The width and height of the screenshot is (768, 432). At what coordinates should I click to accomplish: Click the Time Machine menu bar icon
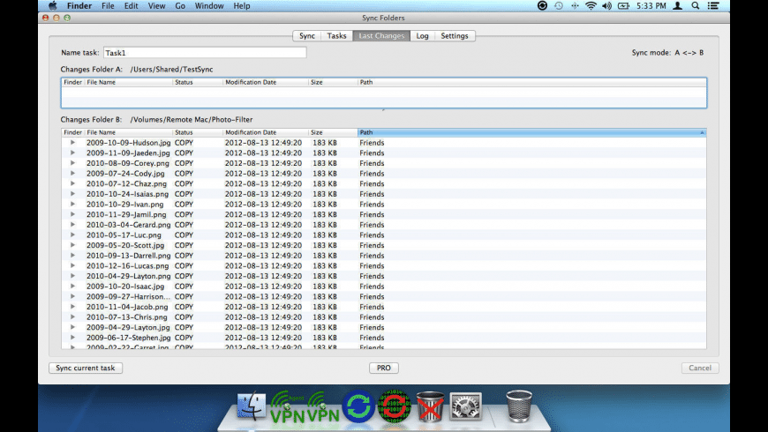pyautogui.click(x=559, y=6)
